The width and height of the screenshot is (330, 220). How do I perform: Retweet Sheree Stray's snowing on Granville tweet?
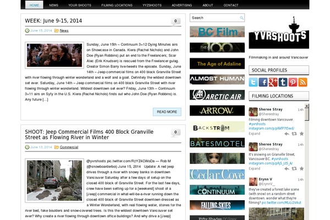[294, 169]
